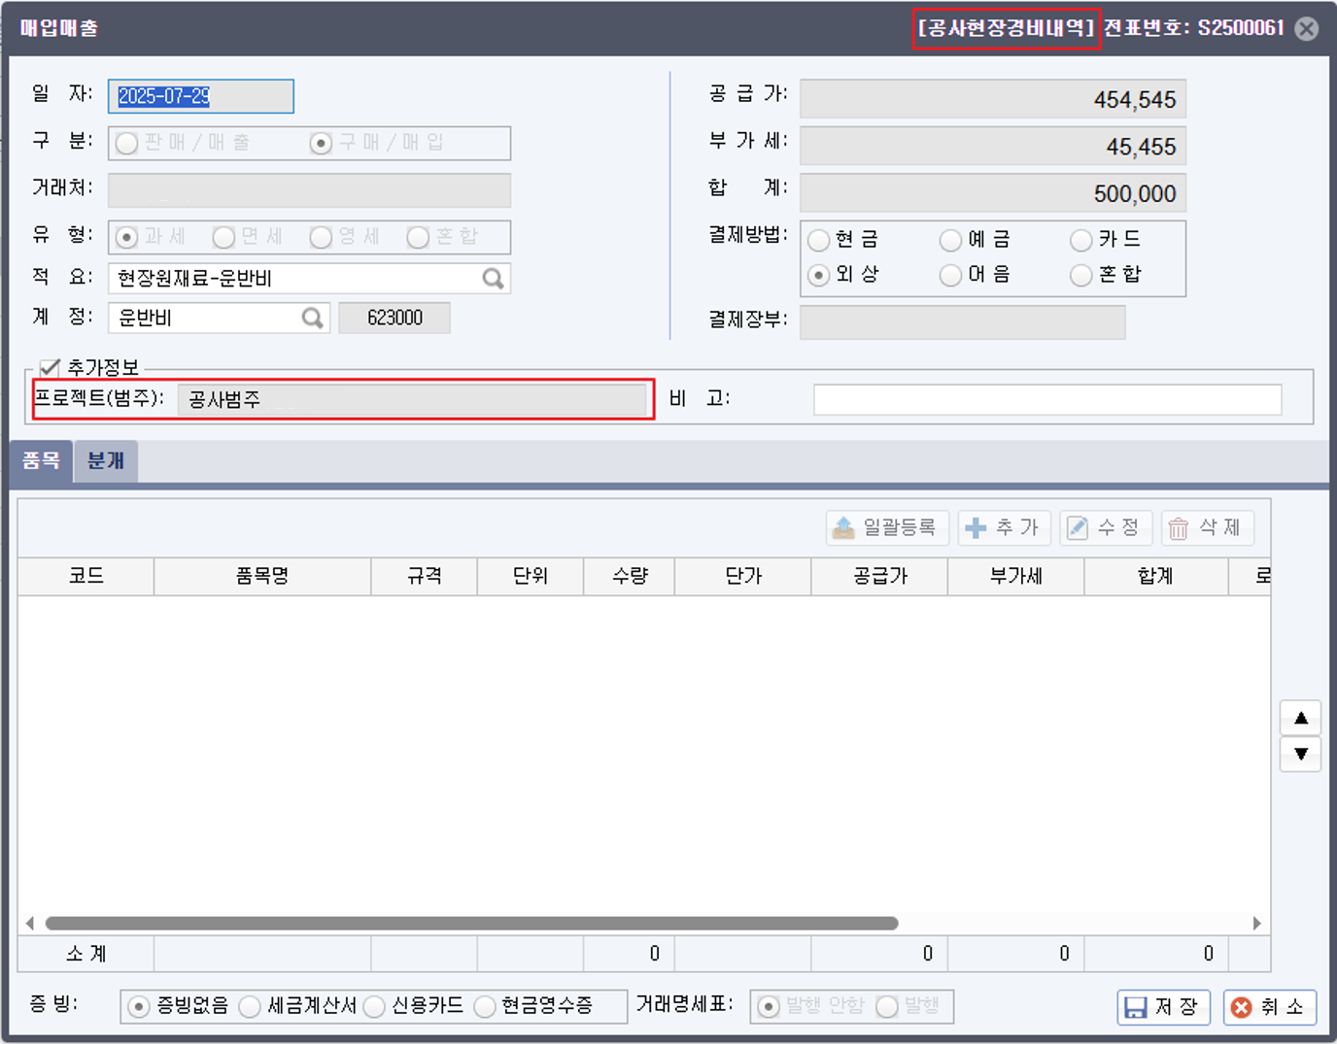Open the 품목 tab
The image size is (1337, 1044).
coord(41,461)
